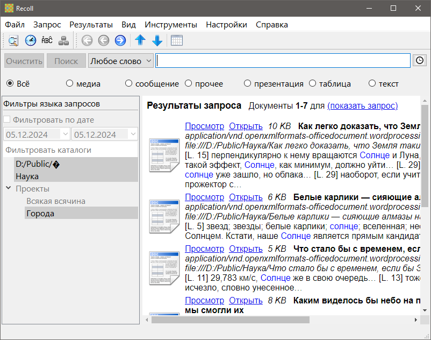
Task: Go to next results page arrow
Action: 120,40
